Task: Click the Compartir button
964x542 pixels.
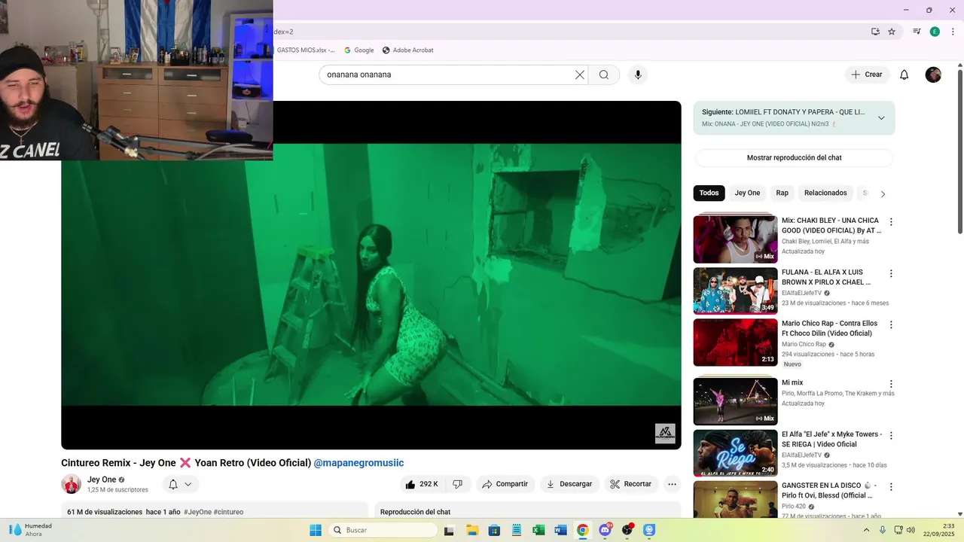Action: pyautogui.click(x=505, y=484)
